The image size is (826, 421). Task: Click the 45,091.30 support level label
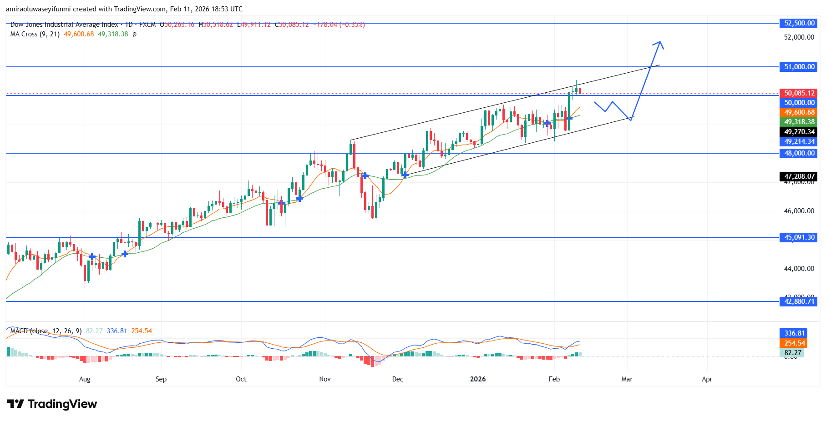click(x=798, y=237)
